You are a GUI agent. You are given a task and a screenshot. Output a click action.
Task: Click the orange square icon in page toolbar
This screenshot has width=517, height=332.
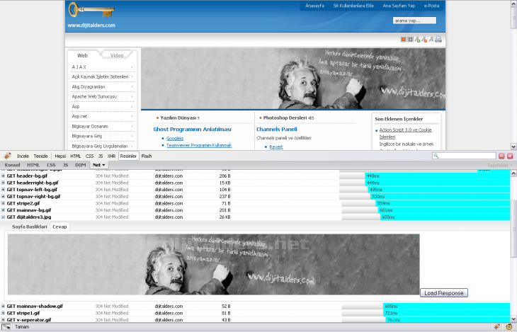coord(402,40)
